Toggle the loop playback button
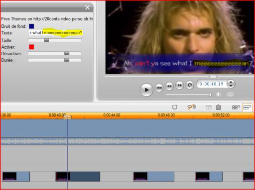 pyautogui.click(x=190, y=85)
